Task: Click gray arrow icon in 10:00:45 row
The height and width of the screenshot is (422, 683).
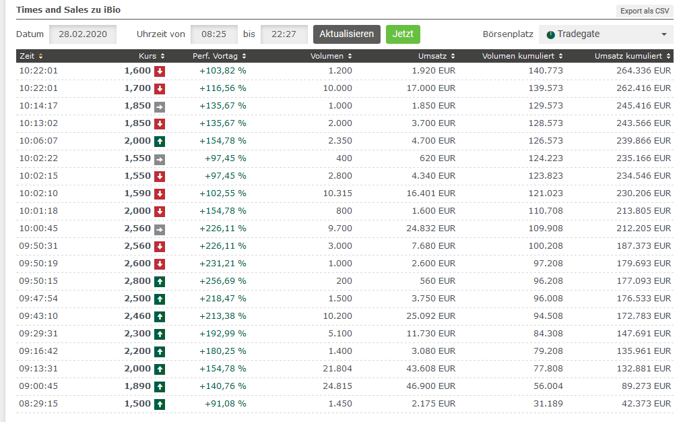Action: 160,229
